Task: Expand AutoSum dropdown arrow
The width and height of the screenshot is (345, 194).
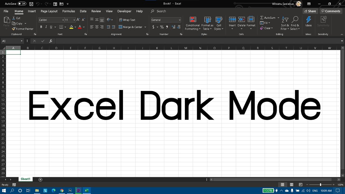Action: (278, 18)
